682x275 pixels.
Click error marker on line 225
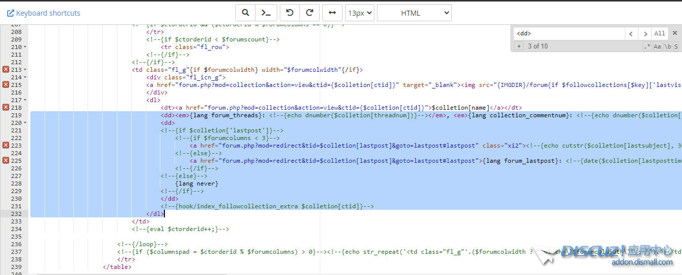[6, 161]
